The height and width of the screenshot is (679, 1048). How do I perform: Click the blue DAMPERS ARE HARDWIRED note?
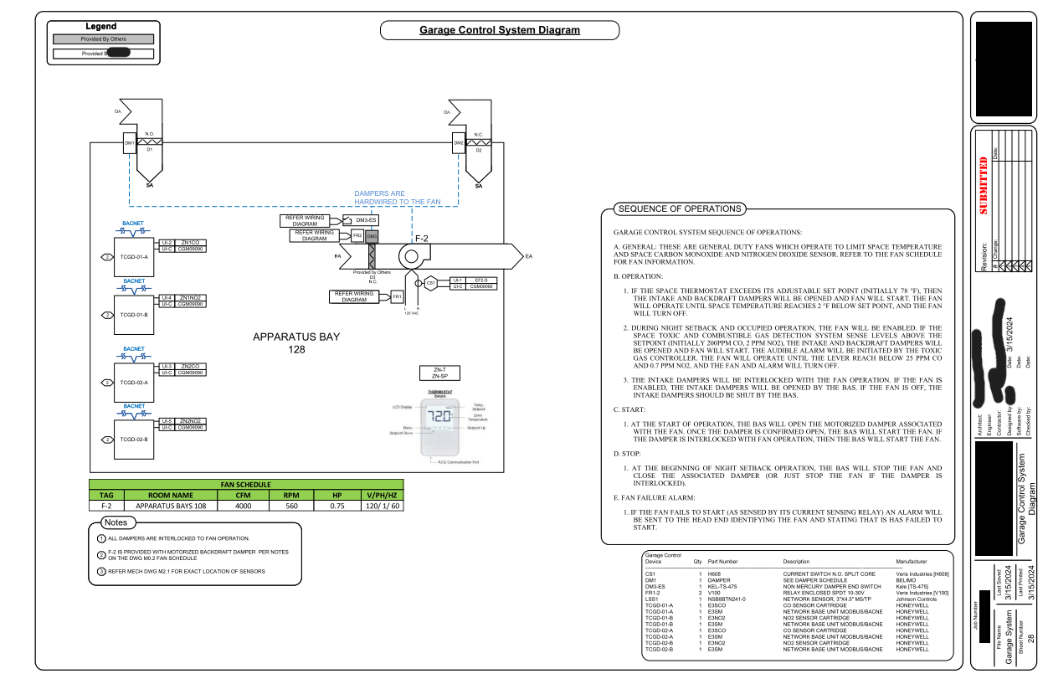398,198
